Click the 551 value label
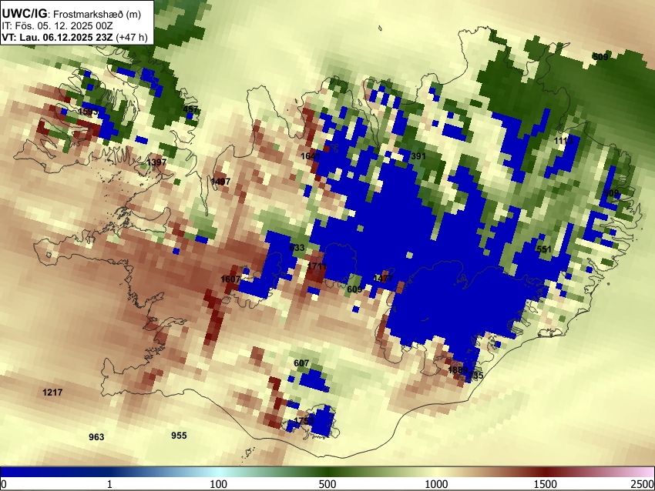Screen dimensions: 655x491 [x=544, y=249]
